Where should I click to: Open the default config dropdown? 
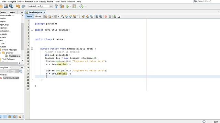[41, 6]
